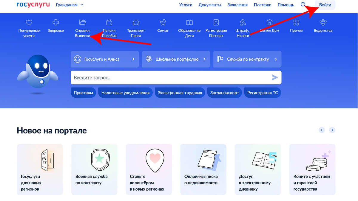This screenshot has height=201, width=358.
Task: Open the Прочее grid icon
Action: [x=296, y=22]
